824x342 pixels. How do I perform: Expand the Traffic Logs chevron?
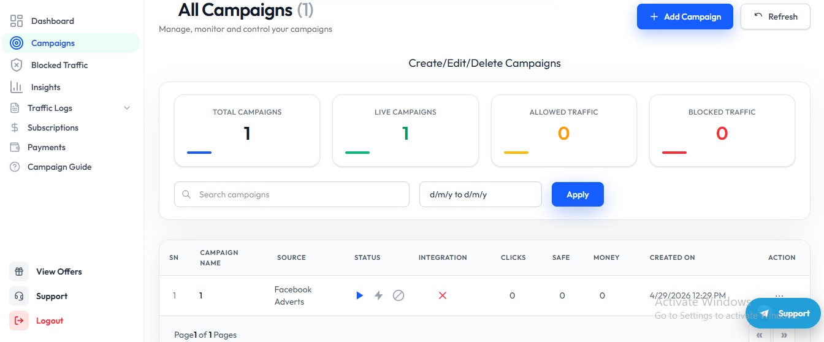[127, 108]
